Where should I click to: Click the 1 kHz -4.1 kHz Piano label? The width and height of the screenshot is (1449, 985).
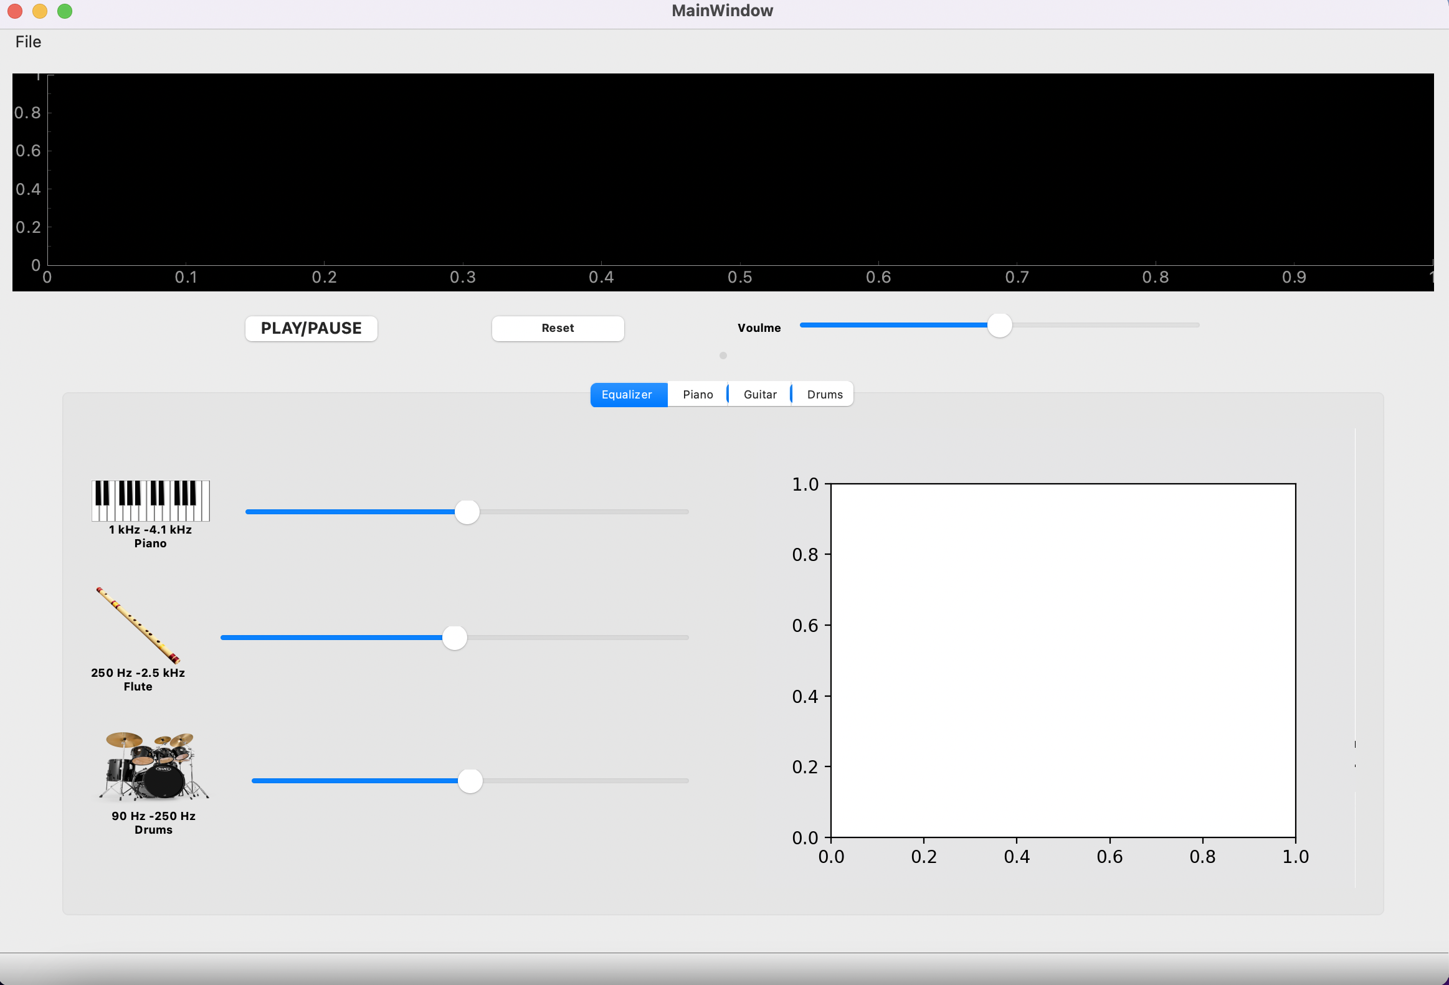150,537
